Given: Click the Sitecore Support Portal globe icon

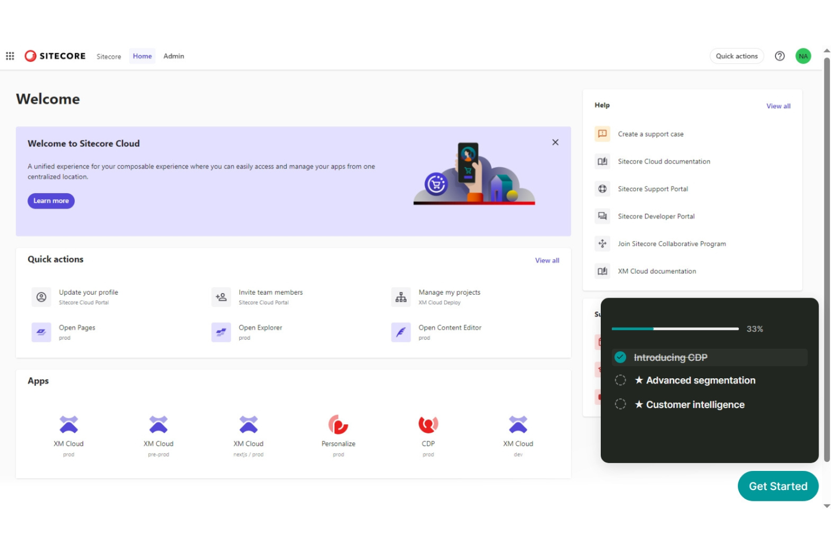Looking at the screenshot, I should 602,189.
